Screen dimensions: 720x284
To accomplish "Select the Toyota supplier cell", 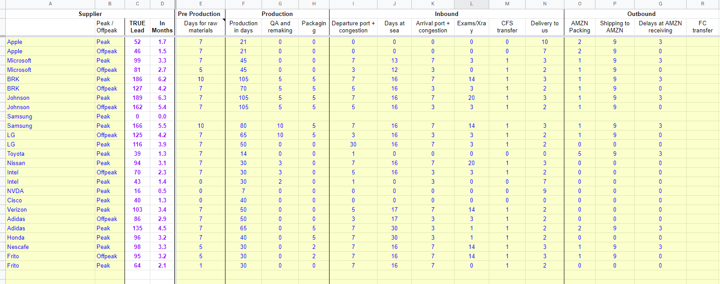I will pos(50,154).
